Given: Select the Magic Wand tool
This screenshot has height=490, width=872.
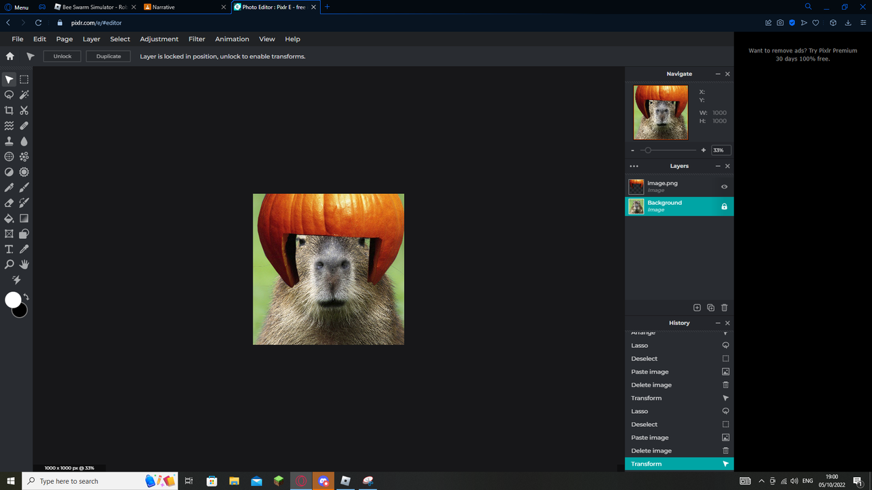Looking at the screenshot, I should point(24,95).
